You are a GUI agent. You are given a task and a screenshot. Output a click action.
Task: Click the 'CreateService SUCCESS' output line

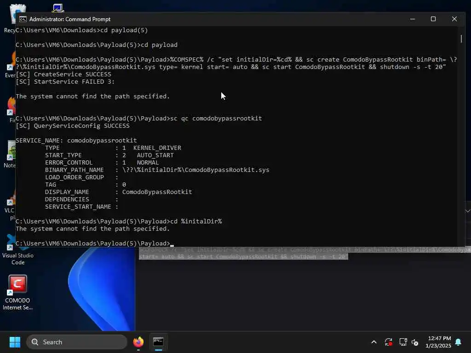[x=63, y=74]
